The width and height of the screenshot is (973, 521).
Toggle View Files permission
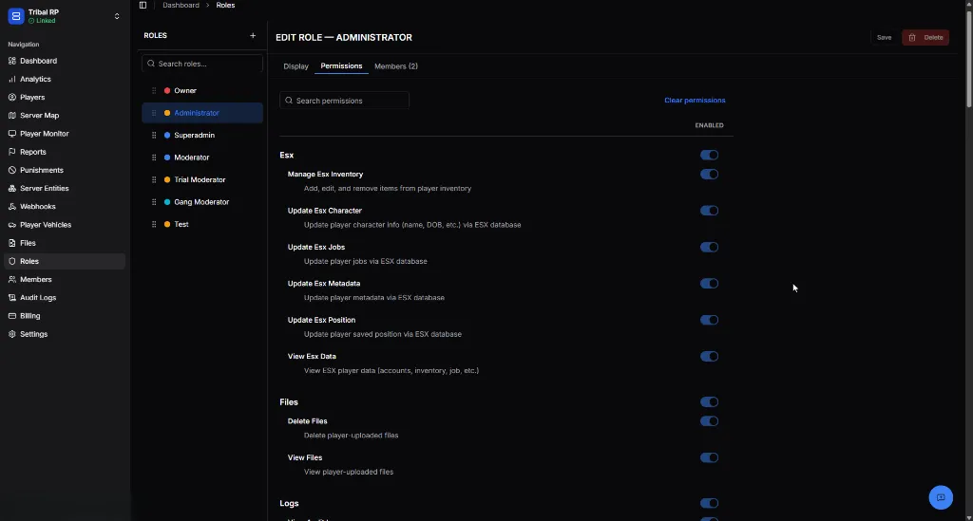pyautogui.click(x=709, y=457)
